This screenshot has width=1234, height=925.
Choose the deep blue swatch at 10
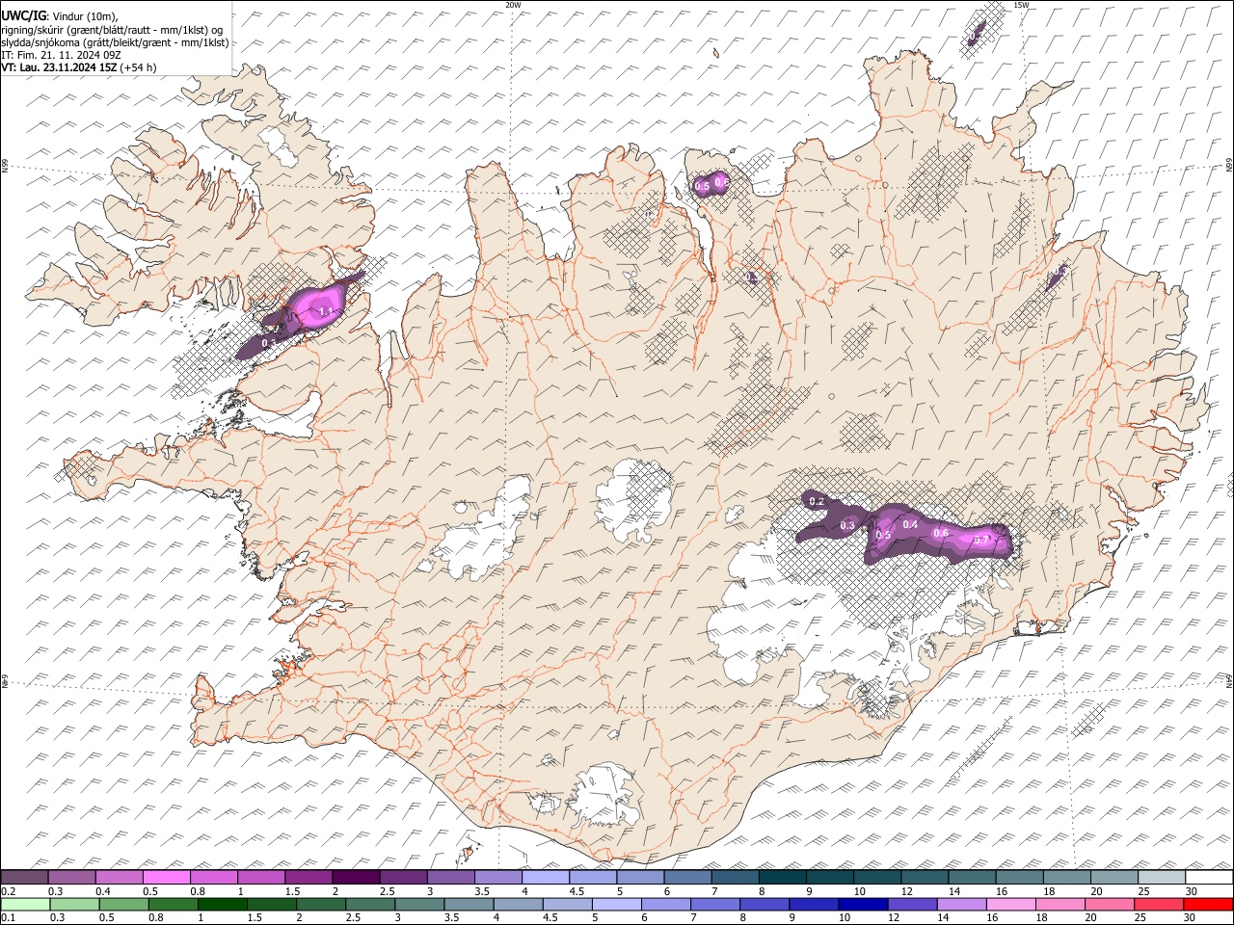pyautogui.click(x=863, y=904)
